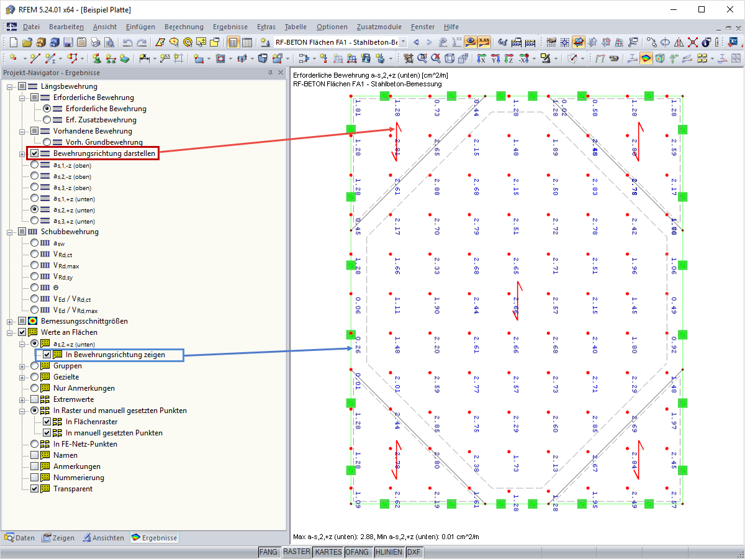Go to previous result case arrow
The height and width of the screenshot is (559, 745).
(x=416, y=42)
